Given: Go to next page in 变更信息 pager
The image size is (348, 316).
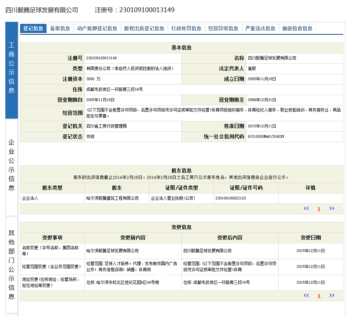Looking at the screenshot, I should coord(332,295).
